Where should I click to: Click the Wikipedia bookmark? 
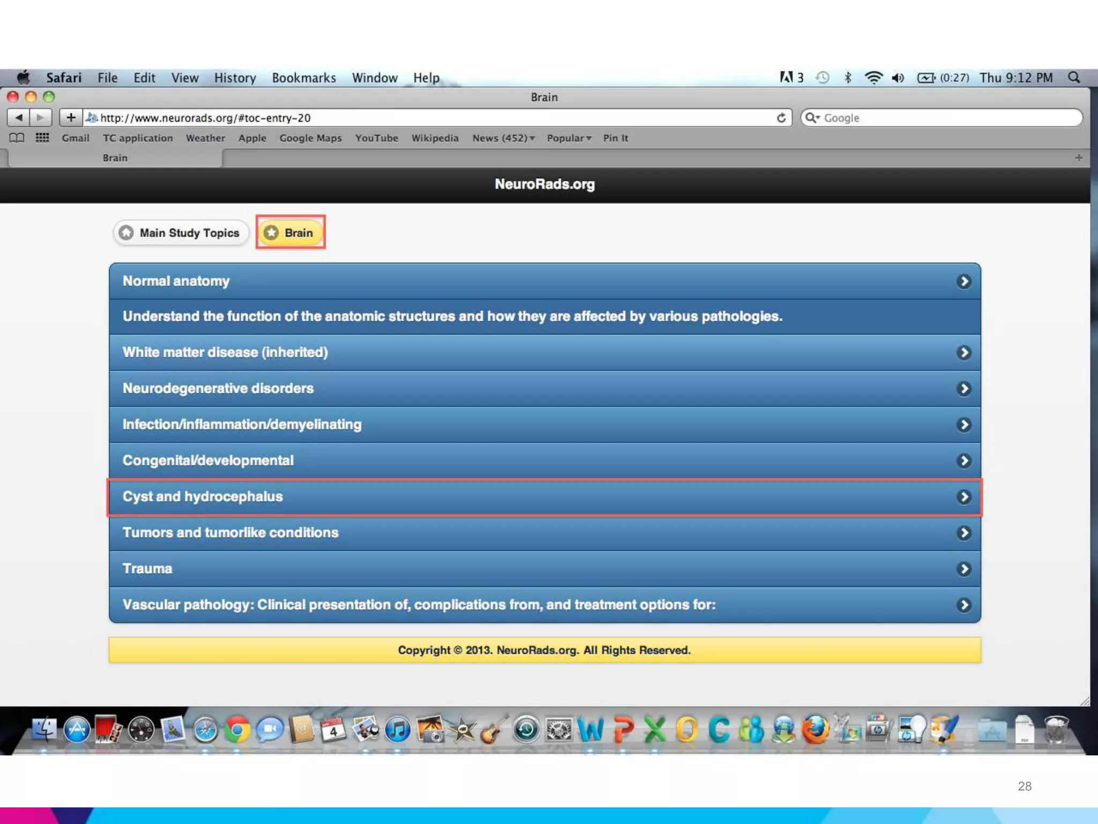(435, 138)
